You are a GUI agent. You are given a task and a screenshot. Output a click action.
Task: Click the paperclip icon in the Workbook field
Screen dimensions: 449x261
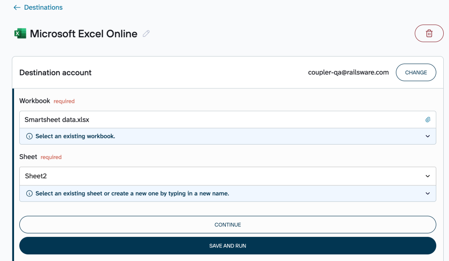[428, 120]
